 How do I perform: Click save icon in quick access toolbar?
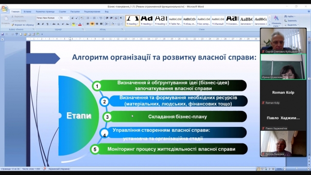[2, 34]
